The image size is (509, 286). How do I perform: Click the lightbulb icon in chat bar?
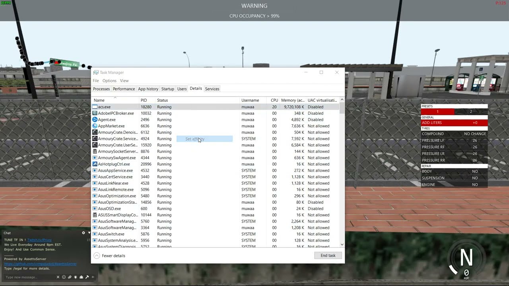tap(76, 277)
